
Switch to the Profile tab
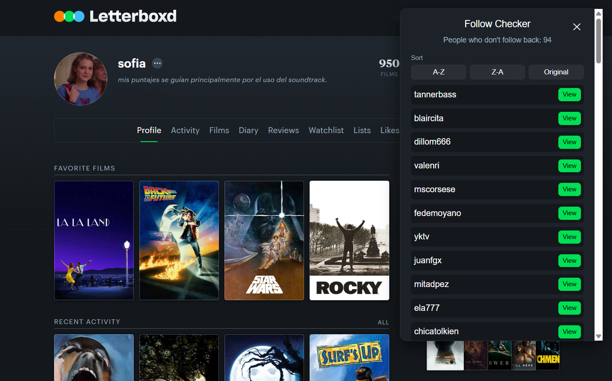point(149,130)
